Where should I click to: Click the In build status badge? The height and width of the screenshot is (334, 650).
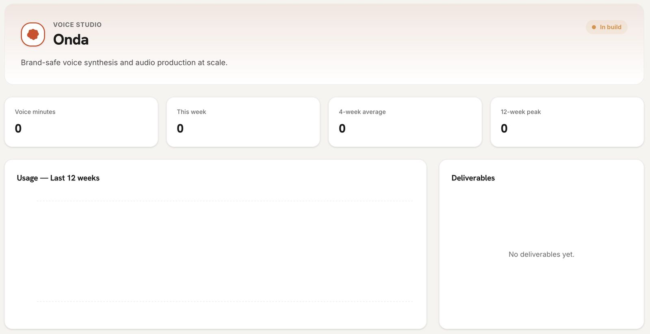[607, 27]
